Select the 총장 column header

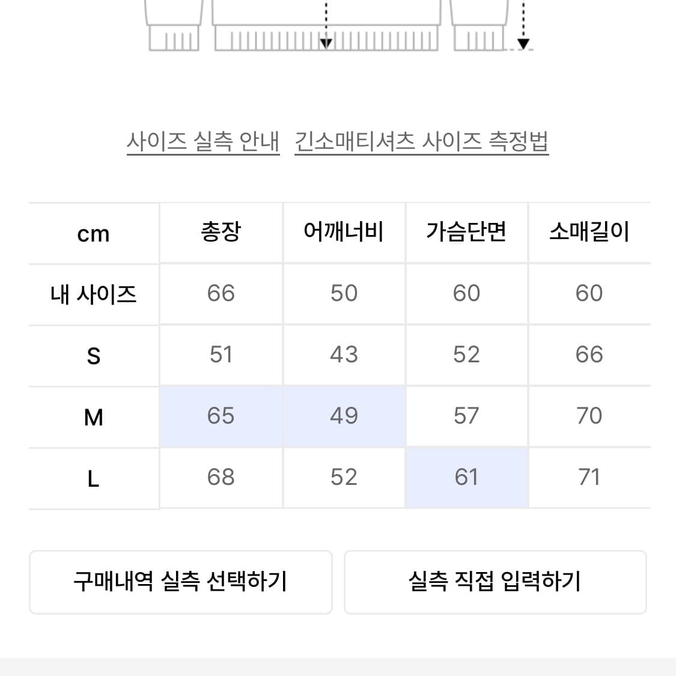(x=221, y=232)
